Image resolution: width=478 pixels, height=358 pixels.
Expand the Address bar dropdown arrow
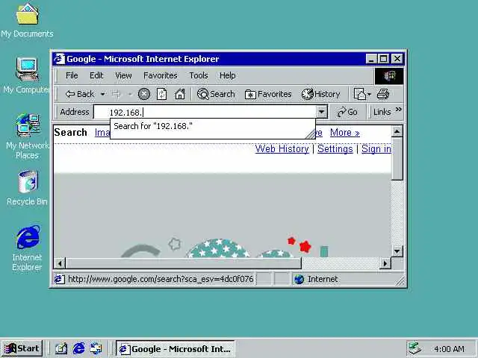pos(321,112)
